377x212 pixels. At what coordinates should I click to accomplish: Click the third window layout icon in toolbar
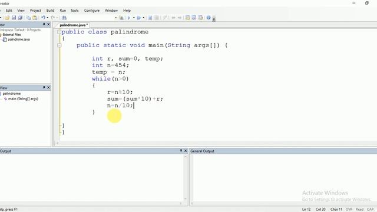point(200,18)
